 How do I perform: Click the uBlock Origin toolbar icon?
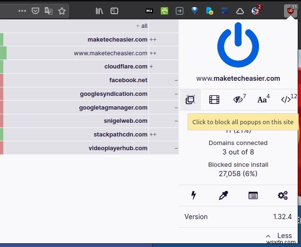coord(291,11)
